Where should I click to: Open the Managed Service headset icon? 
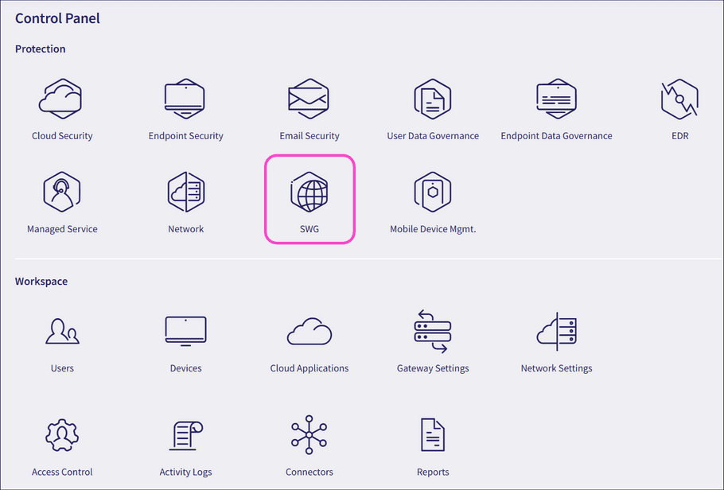coord(62,192)
